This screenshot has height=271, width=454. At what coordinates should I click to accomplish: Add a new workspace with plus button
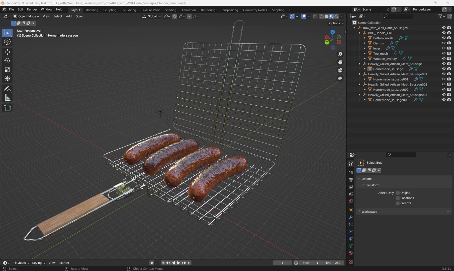[x=290, y=10]
